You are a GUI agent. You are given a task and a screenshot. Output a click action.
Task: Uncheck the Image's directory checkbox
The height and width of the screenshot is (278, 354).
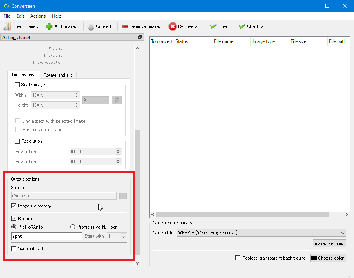pyautogui.click(x=14, y=206)
